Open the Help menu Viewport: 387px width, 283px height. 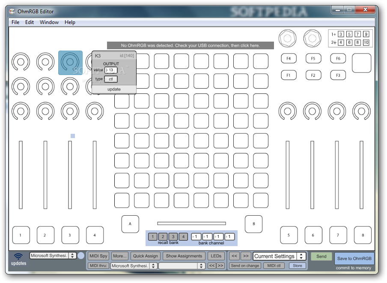pos(70,22)
